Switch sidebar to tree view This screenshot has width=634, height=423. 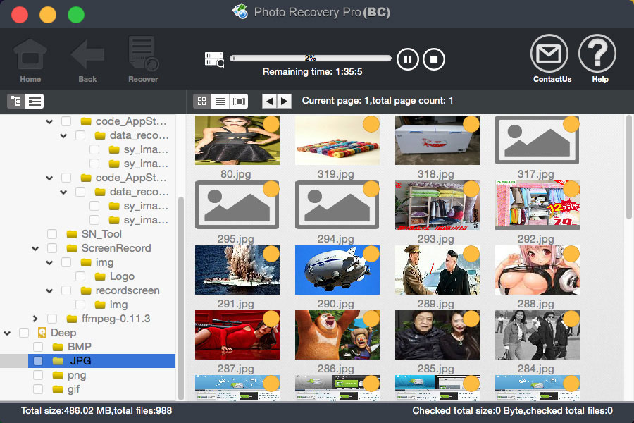(16, 102)
